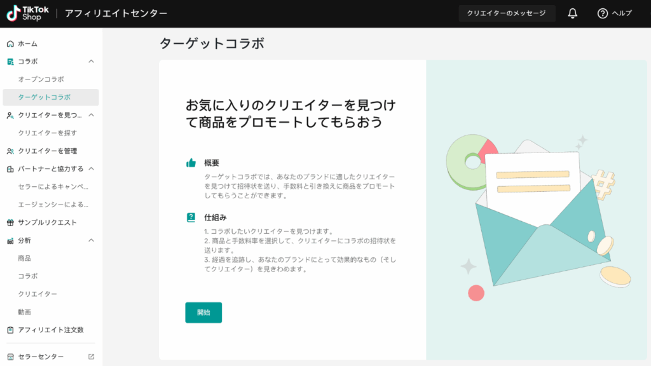651x366 pixels.
Task: Click the sample request gift icon
Action: [x=10, y=222]
